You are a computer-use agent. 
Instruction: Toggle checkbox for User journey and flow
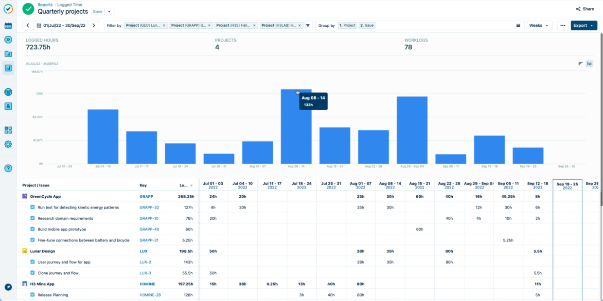coord(33,262)
